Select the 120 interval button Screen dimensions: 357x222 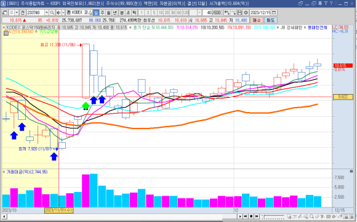(x=186, y=12)
